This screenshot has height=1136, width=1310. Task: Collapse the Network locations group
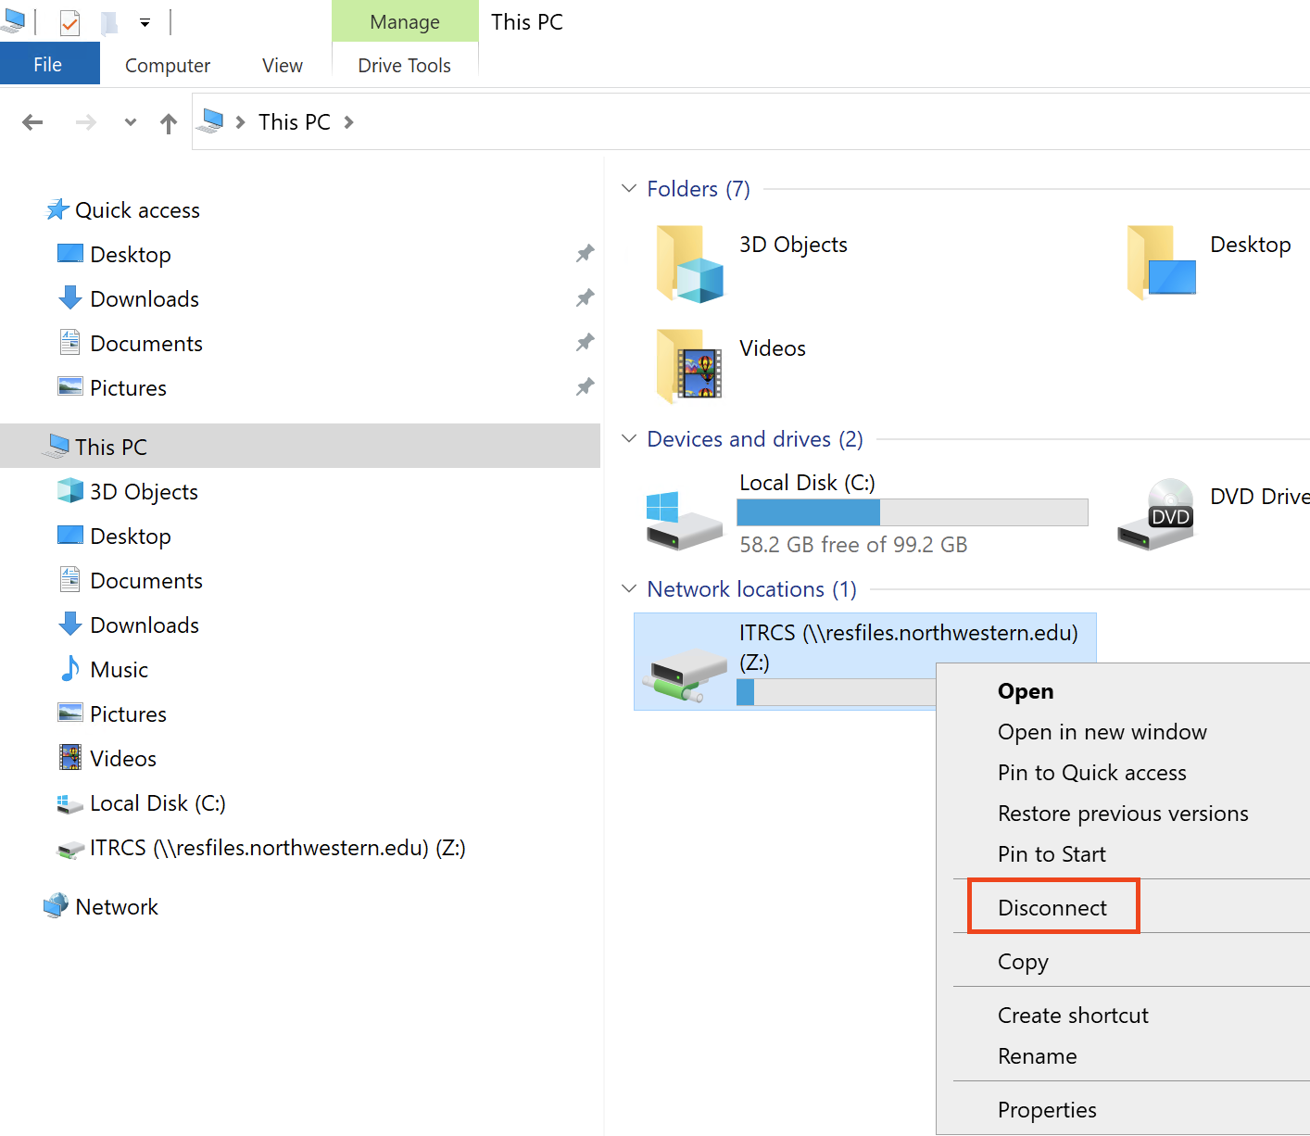pos(629,589)
